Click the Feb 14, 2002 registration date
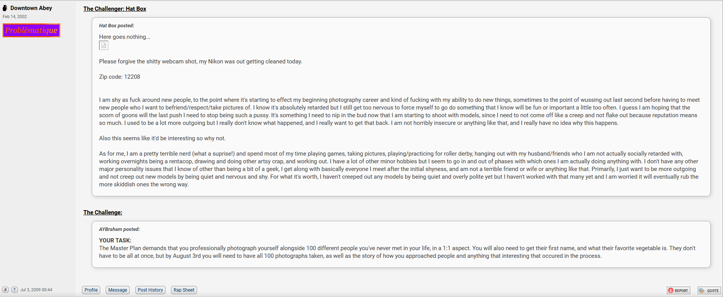This screenshot has width=723, height=297. (15, 17)
